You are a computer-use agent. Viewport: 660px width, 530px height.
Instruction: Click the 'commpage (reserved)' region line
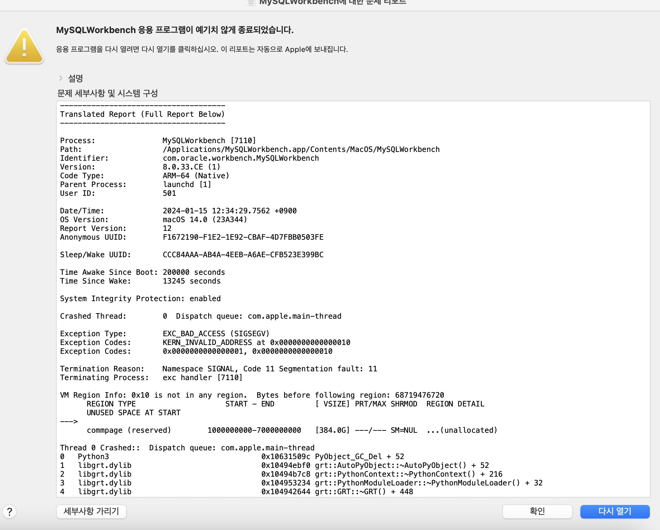292,430
